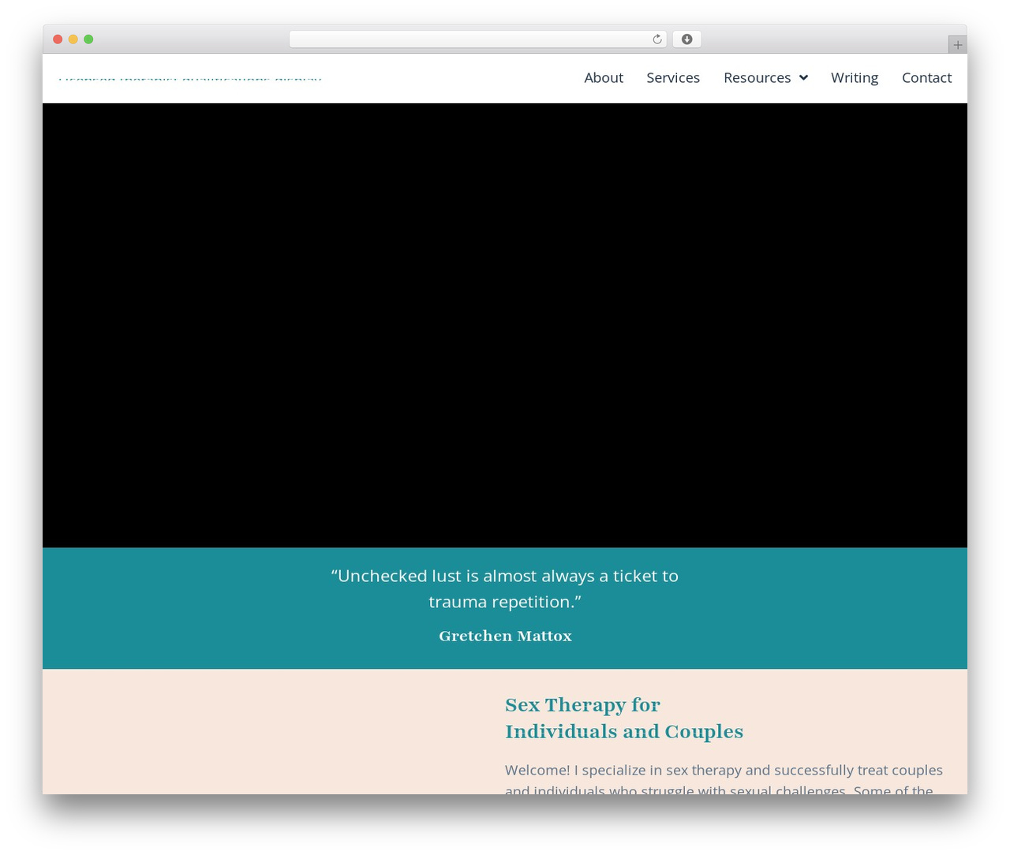Expand the Resources submenu chevron

(x=803, y=77)
